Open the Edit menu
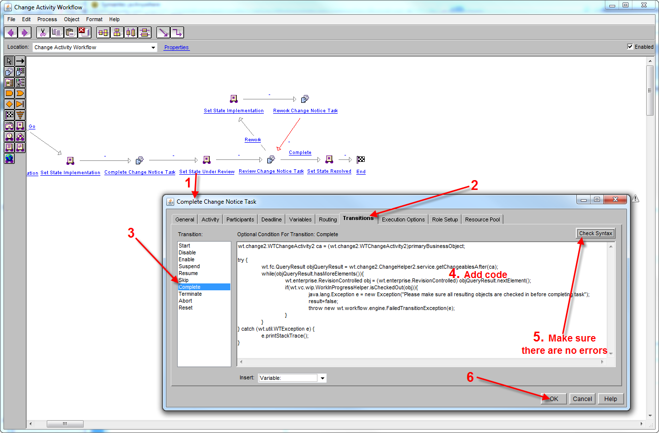The height and width of the screenshot is (433, 659). (x=27, y=19)
